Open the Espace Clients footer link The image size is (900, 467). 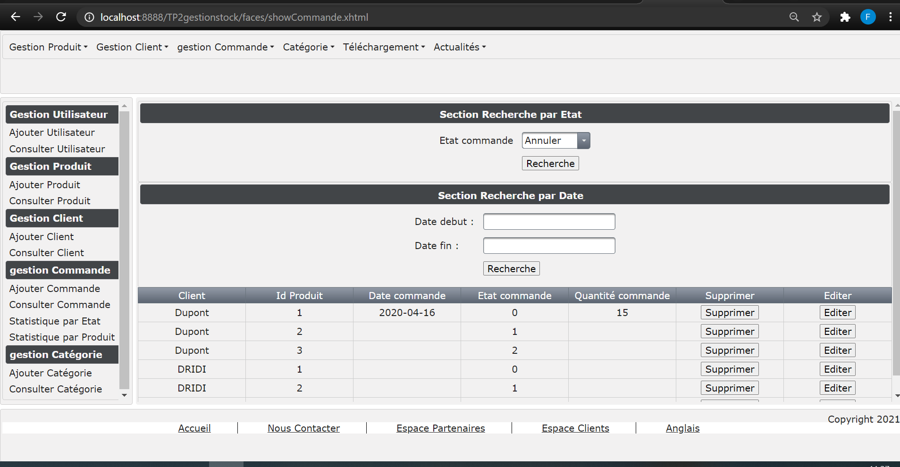pos(575,428)
